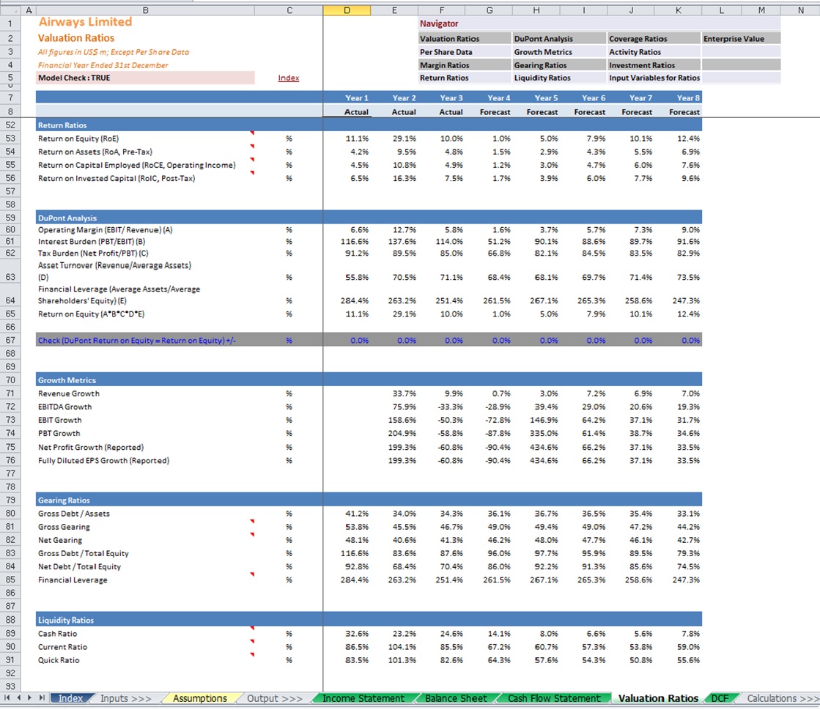Click the Model Check: TRUE cell
The width and height of the screenshot is (820, 710).
(145, 78)
